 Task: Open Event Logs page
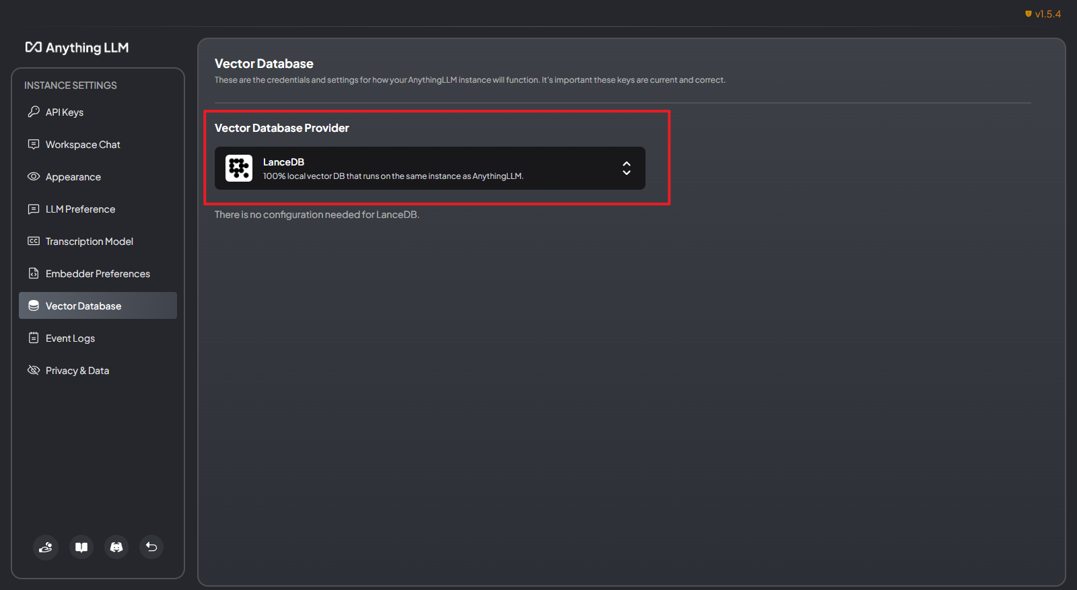coord(98,338)
